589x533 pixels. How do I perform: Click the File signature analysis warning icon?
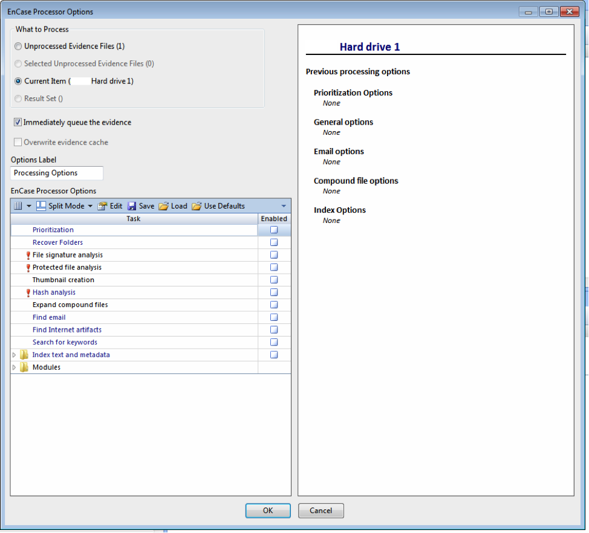pos(28,256)
